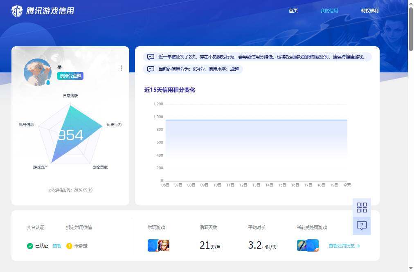Click the 查看 link next to 已认证
Viewport: 414px width, 272px height.
57,246
